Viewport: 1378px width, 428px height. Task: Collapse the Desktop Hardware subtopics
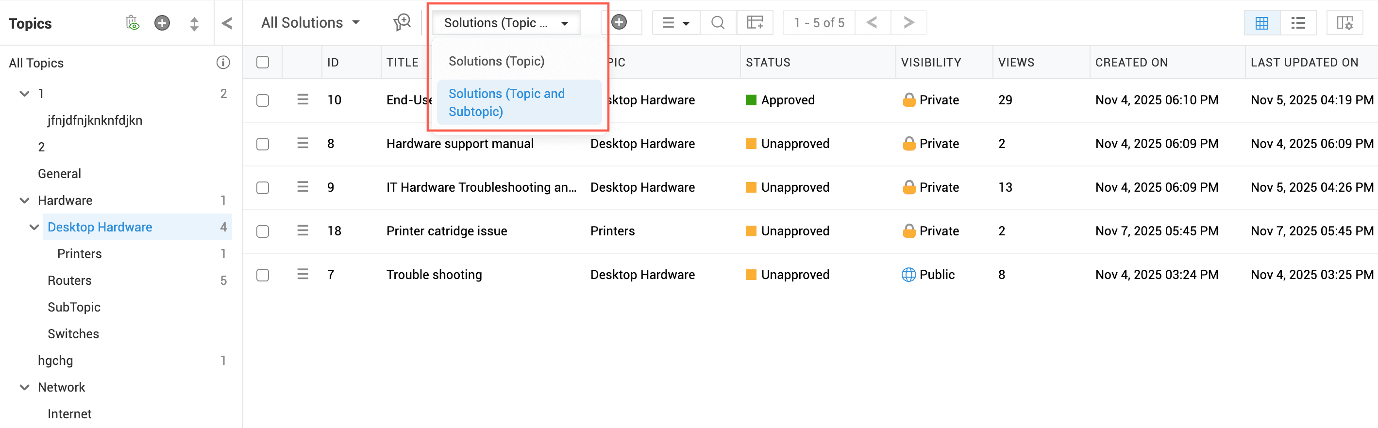click(x=34, y=227)
